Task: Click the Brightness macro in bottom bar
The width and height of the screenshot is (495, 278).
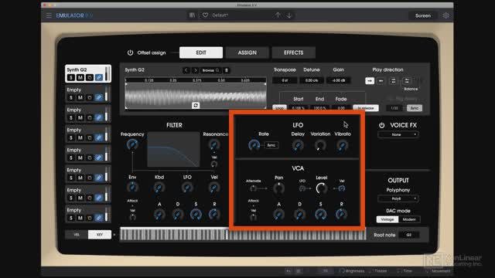Action: [352, 271]
